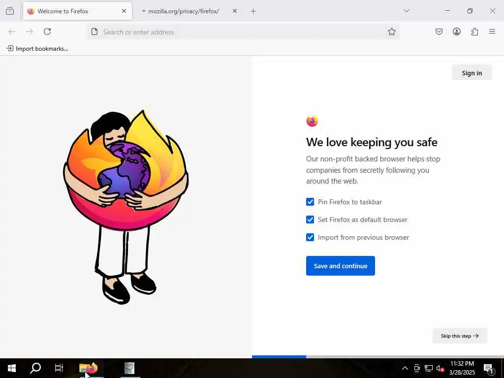Open a new tab with plus button
Image resolution: width=504 pixels, height=378 pixels.
253,11
